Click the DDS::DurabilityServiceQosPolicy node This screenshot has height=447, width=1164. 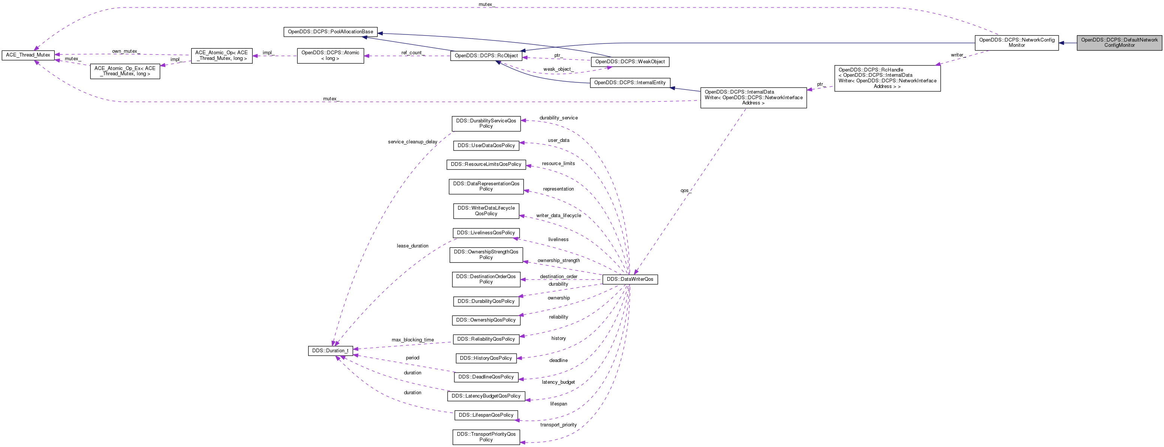coord(486,124)
